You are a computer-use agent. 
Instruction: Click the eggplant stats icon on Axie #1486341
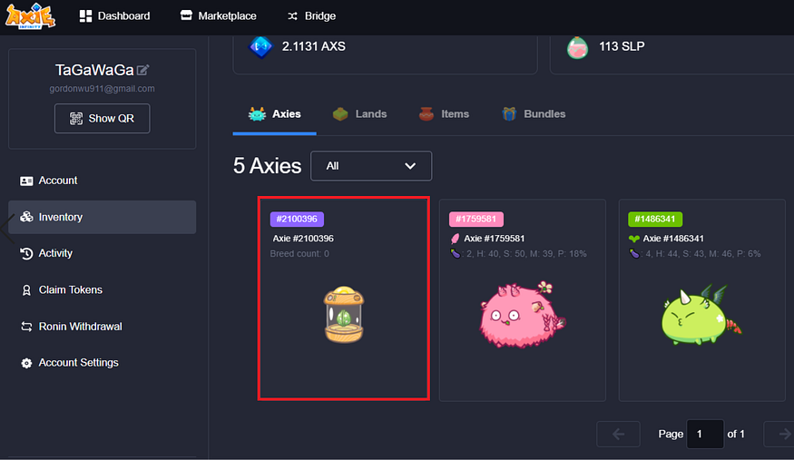[x=634, y=253]
